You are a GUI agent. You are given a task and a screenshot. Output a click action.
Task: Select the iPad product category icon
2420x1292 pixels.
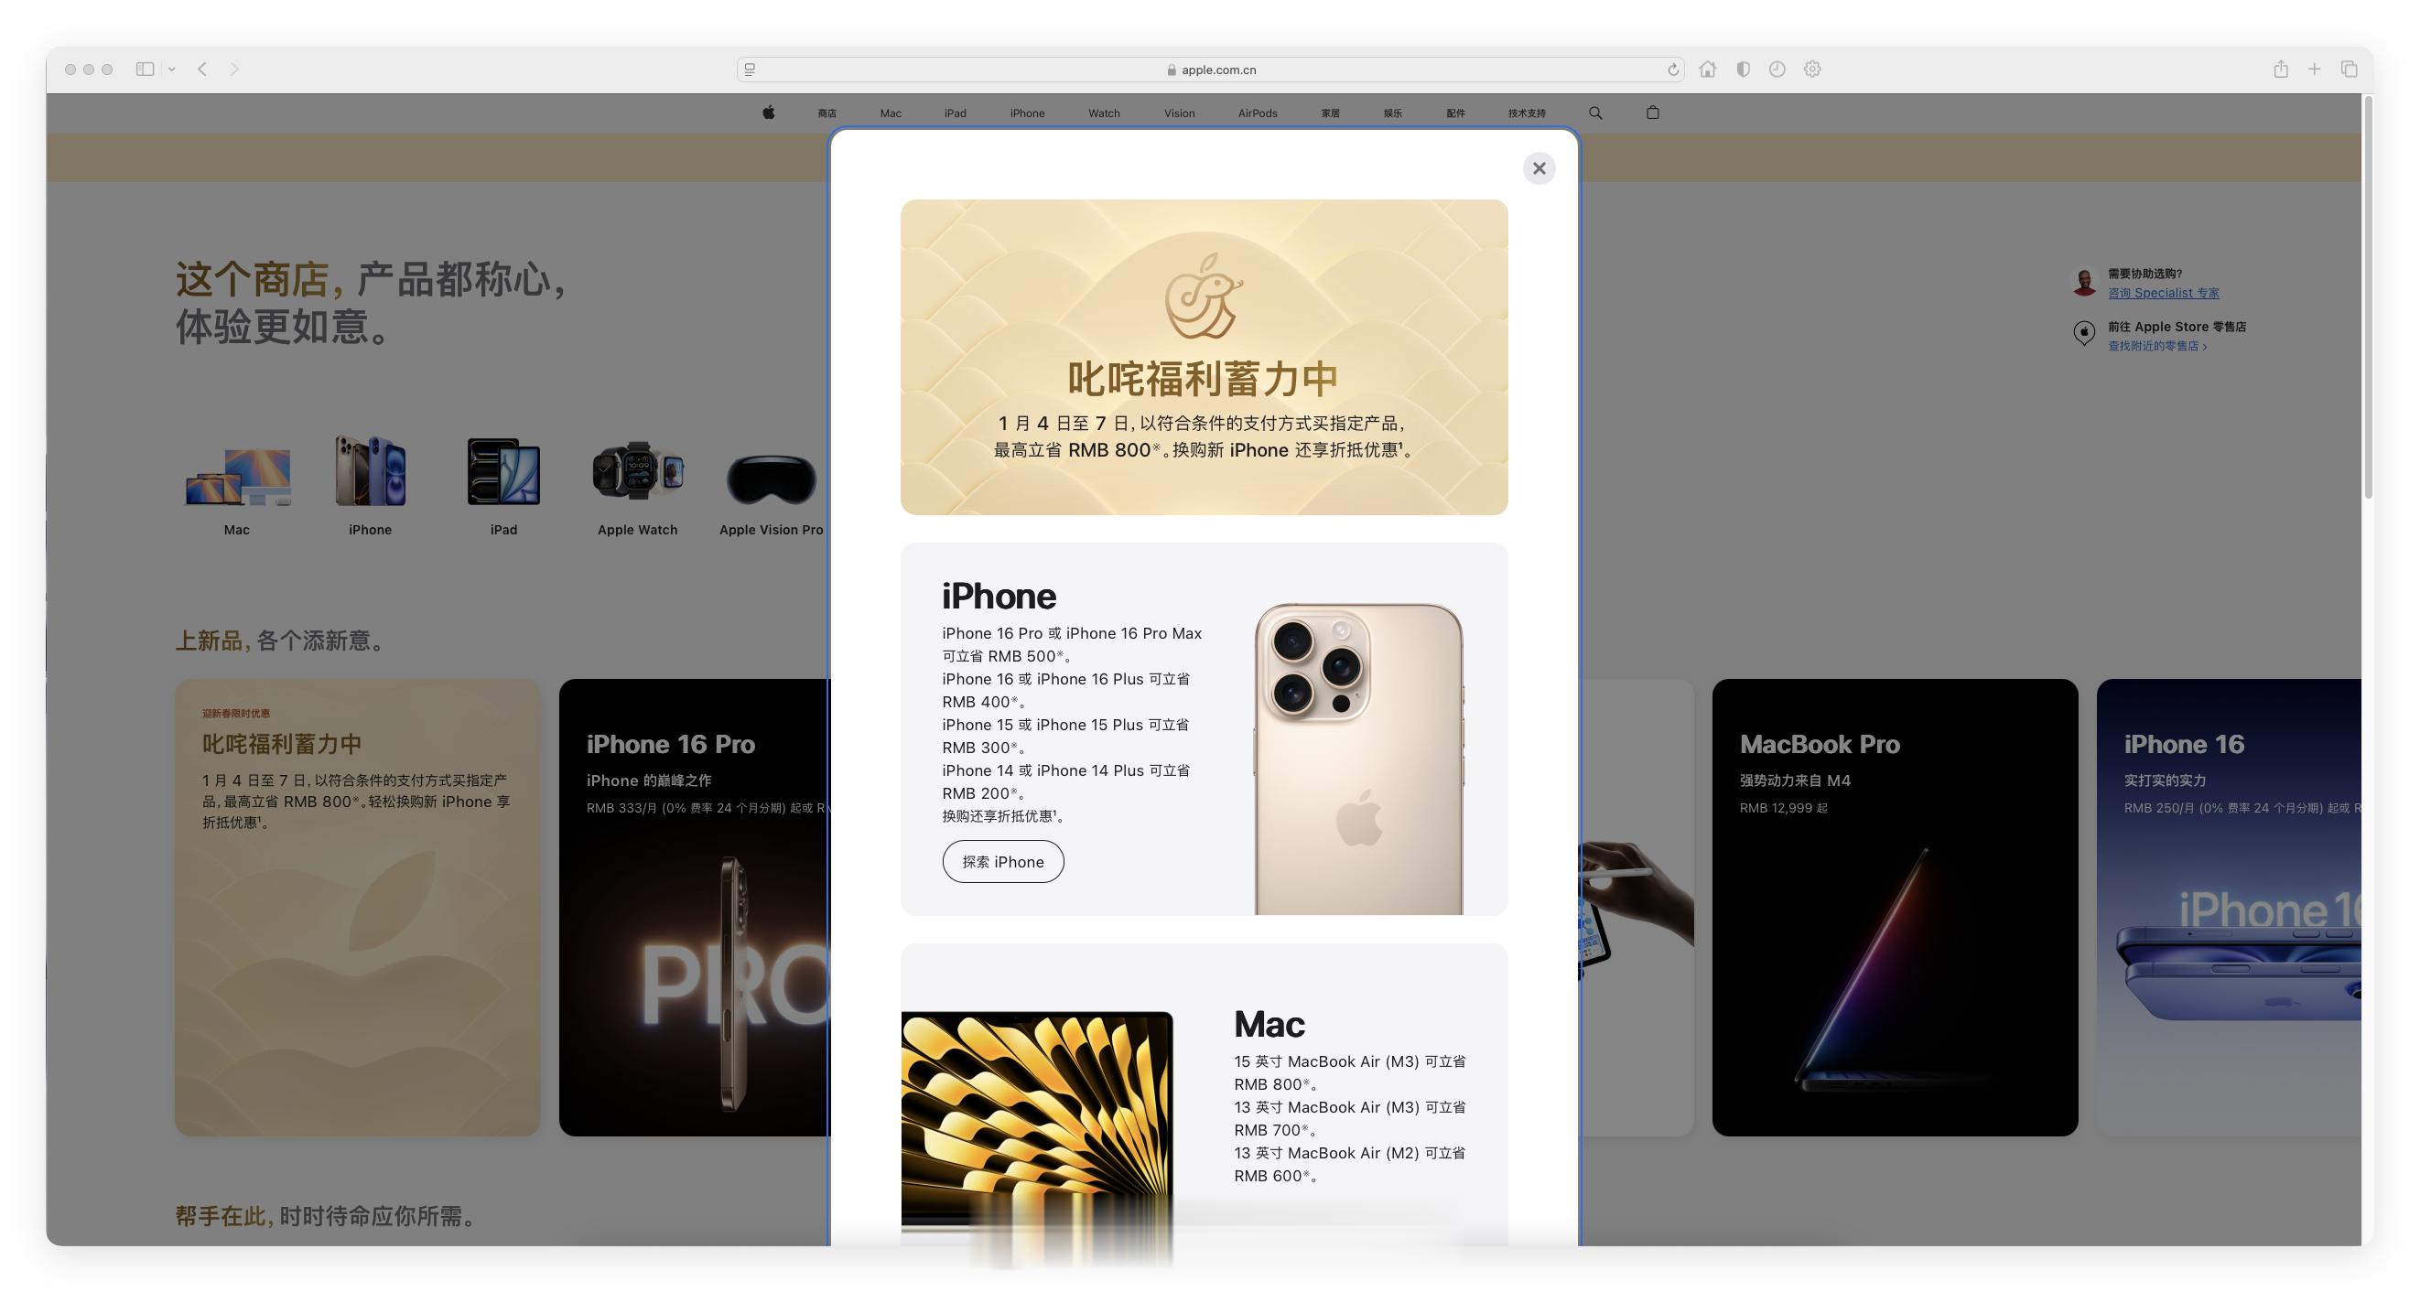coord(503,486)
